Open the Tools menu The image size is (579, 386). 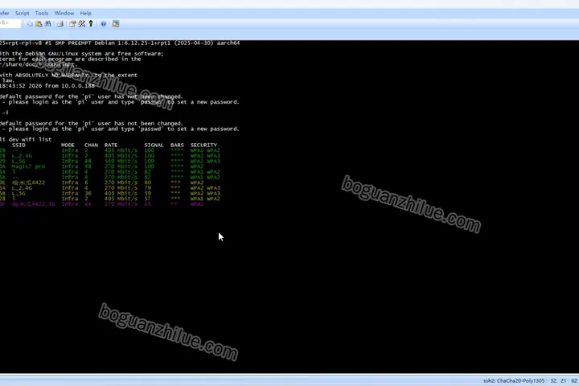pyautogui.click(x=42, y=14)
